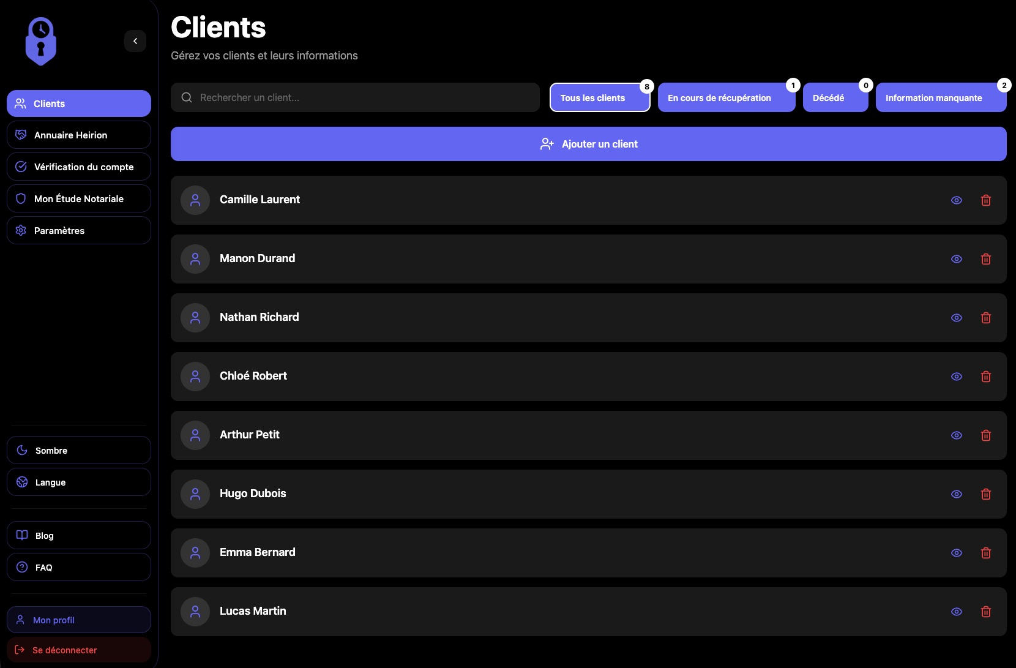Switch to the Information manquante tab
This screenshot has width=1016, height=668.
pyautogui.click(x=933, y=97)
